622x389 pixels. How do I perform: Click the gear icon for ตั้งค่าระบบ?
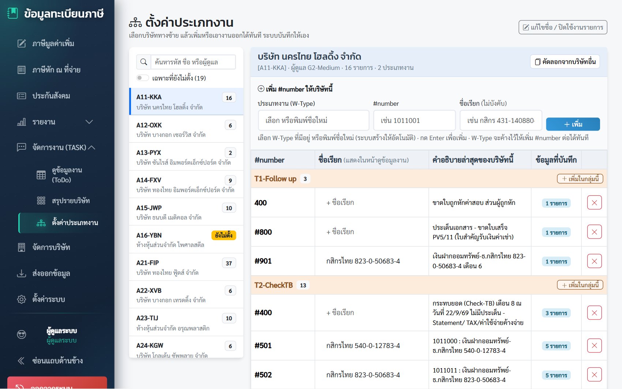pyautogui.click(x=22, y=299)
